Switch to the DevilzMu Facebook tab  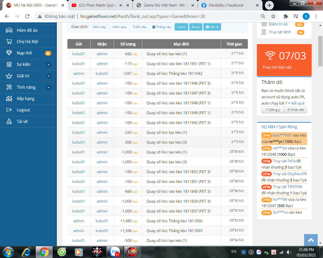(x=226, y=5)
